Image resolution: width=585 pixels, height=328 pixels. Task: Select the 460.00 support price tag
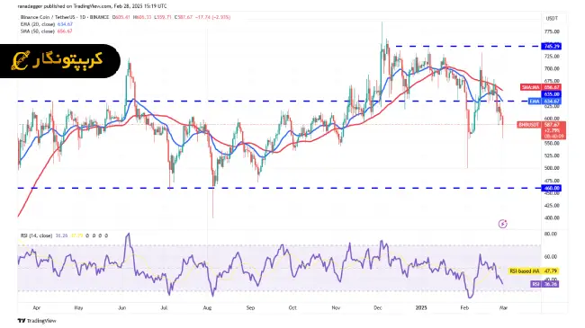552,188
